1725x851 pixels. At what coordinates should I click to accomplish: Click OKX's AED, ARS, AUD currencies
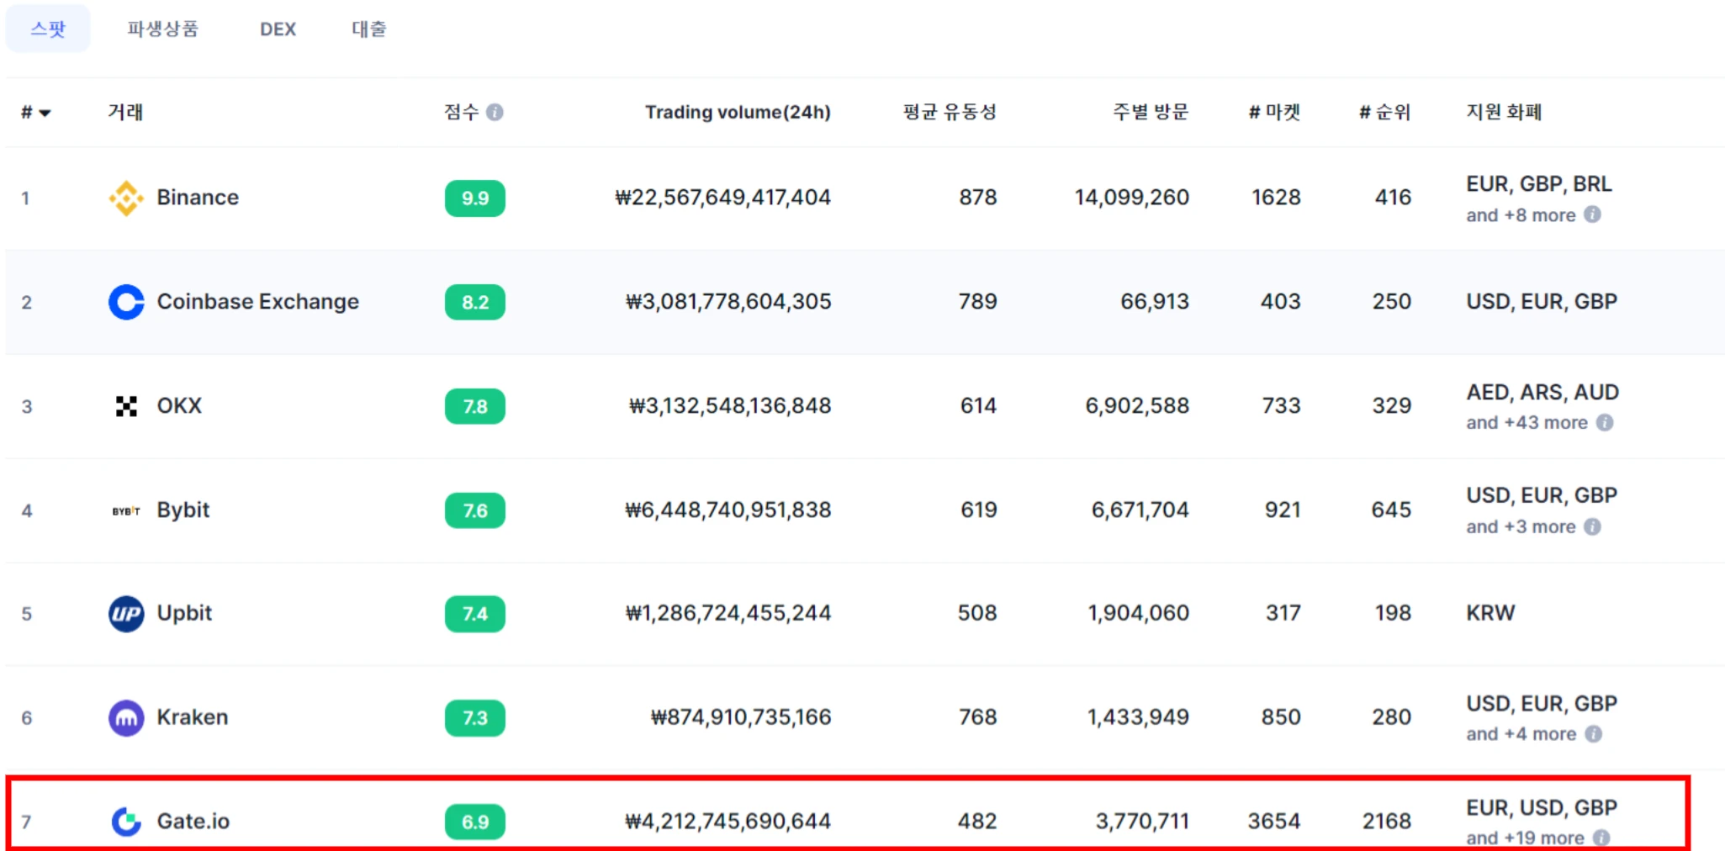point(1542,393)
